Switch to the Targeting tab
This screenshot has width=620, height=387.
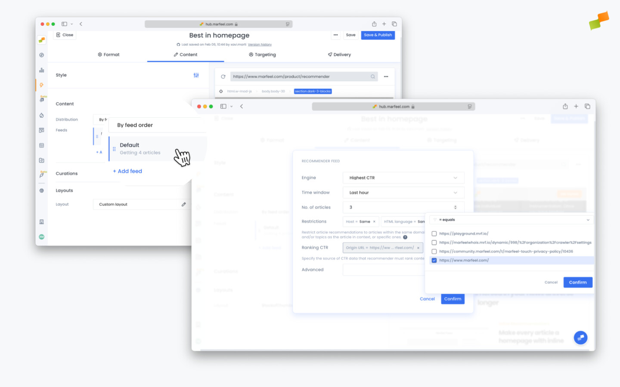[x=262, y=55]
